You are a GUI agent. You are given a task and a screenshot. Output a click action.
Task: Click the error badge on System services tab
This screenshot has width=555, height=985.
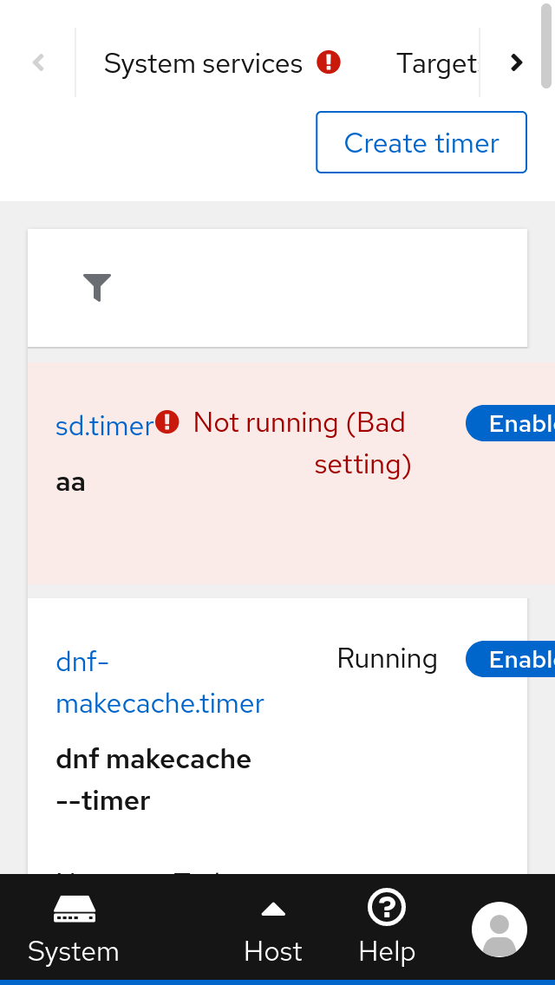coord(330,62)
